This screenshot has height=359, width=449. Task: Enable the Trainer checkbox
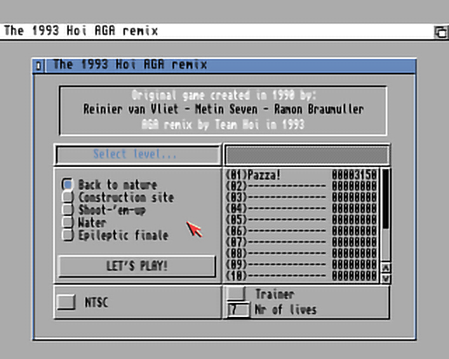[x=236, y=293]
